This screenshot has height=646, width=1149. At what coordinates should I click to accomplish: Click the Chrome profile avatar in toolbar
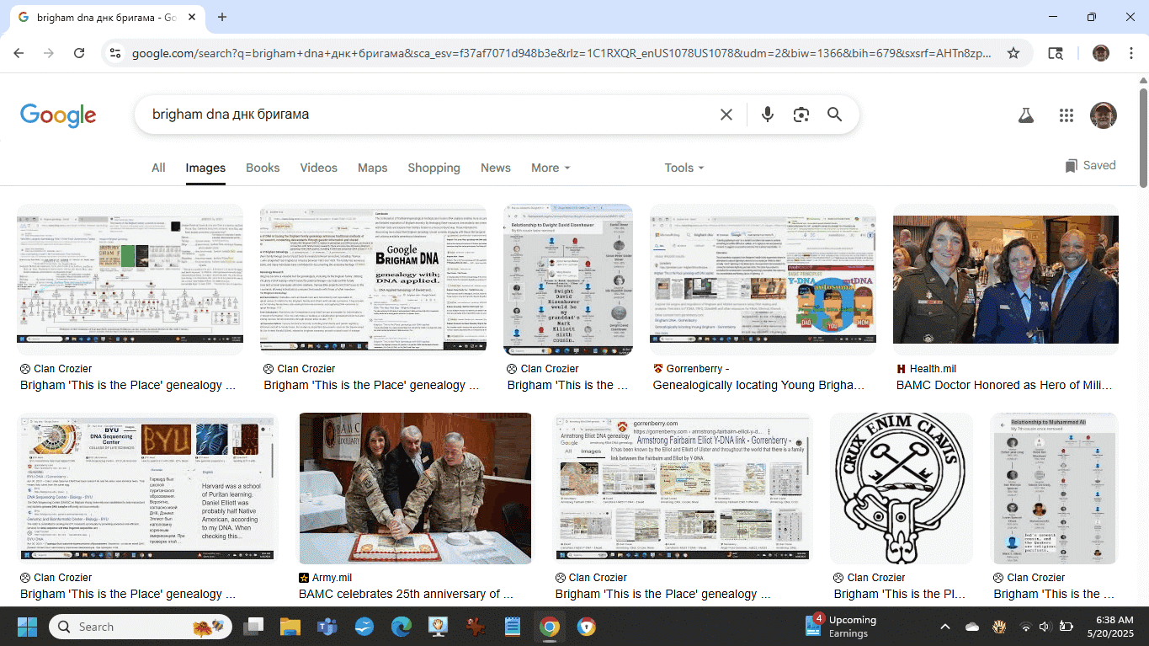[1101, 53]
